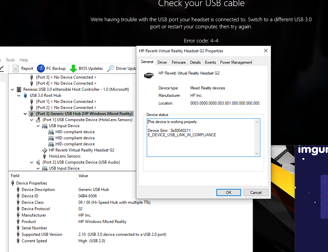Screen dimensions: 328x252
Task: Click OK in the Properties dialog
Action: [229, 193]
